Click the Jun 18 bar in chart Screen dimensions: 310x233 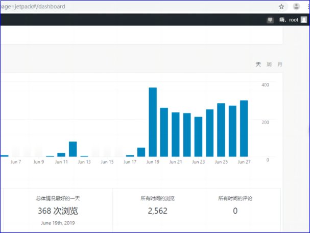[141, 152]
